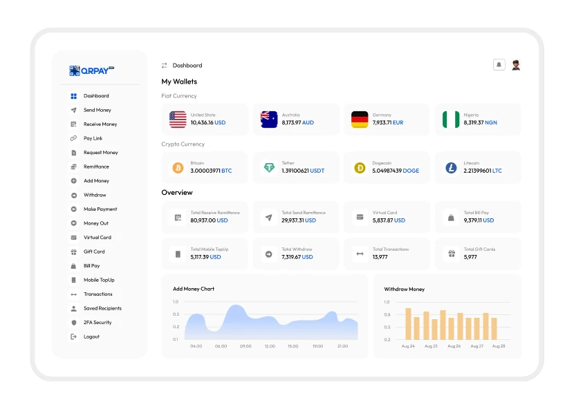Open the Virtual Card sidebar item
Image resolution: width=574 pixels, height=409 pixels.
(97, 238)
